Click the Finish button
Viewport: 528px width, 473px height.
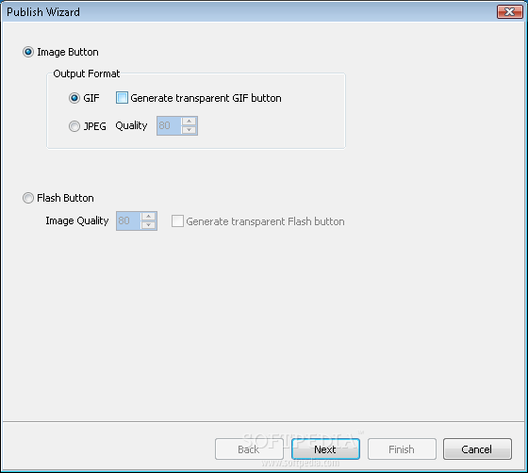pyautogui.click(x=402, y=449)
